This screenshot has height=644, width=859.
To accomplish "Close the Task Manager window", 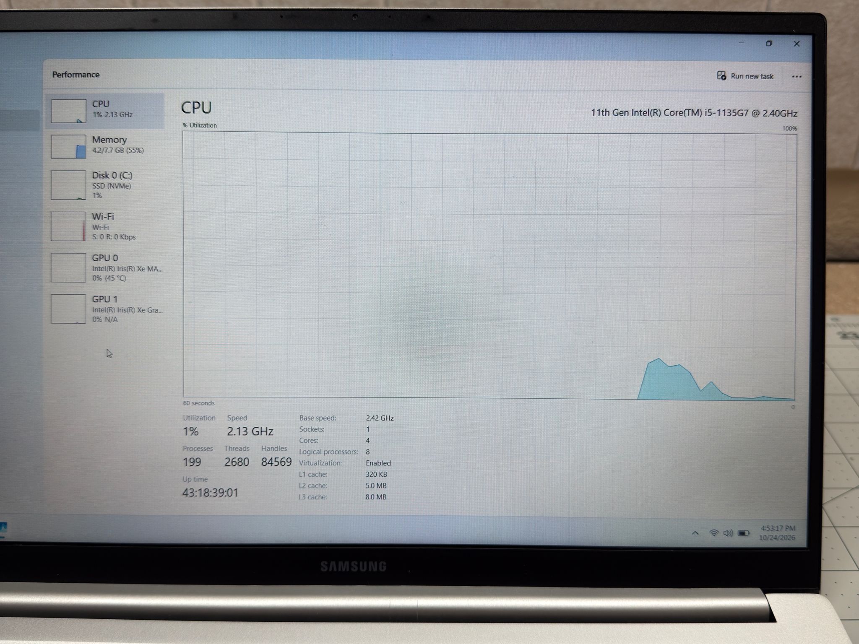I will [797, 44].
